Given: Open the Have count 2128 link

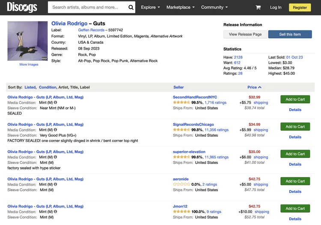Looking at the screenshot, I should [238, 57].
